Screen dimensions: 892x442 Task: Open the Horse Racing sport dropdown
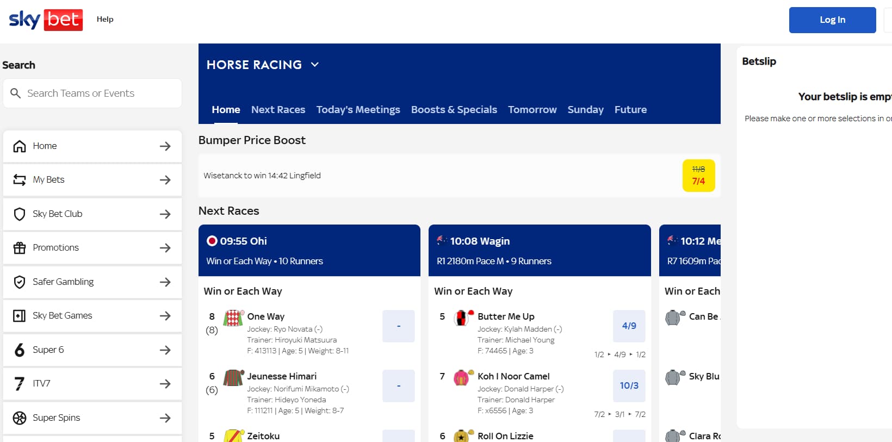point(315,65)
